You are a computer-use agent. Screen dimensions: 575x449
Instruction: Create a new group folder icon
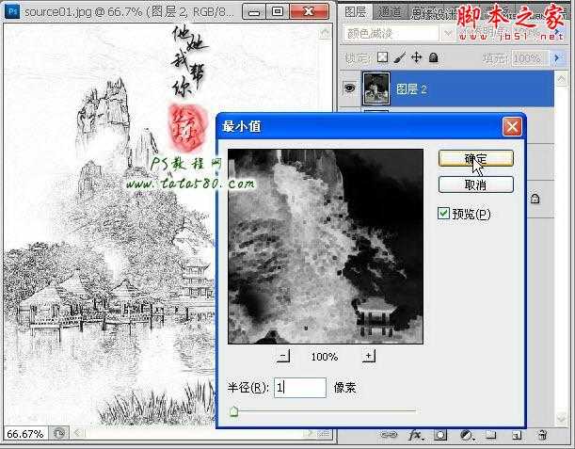point(490,435)
